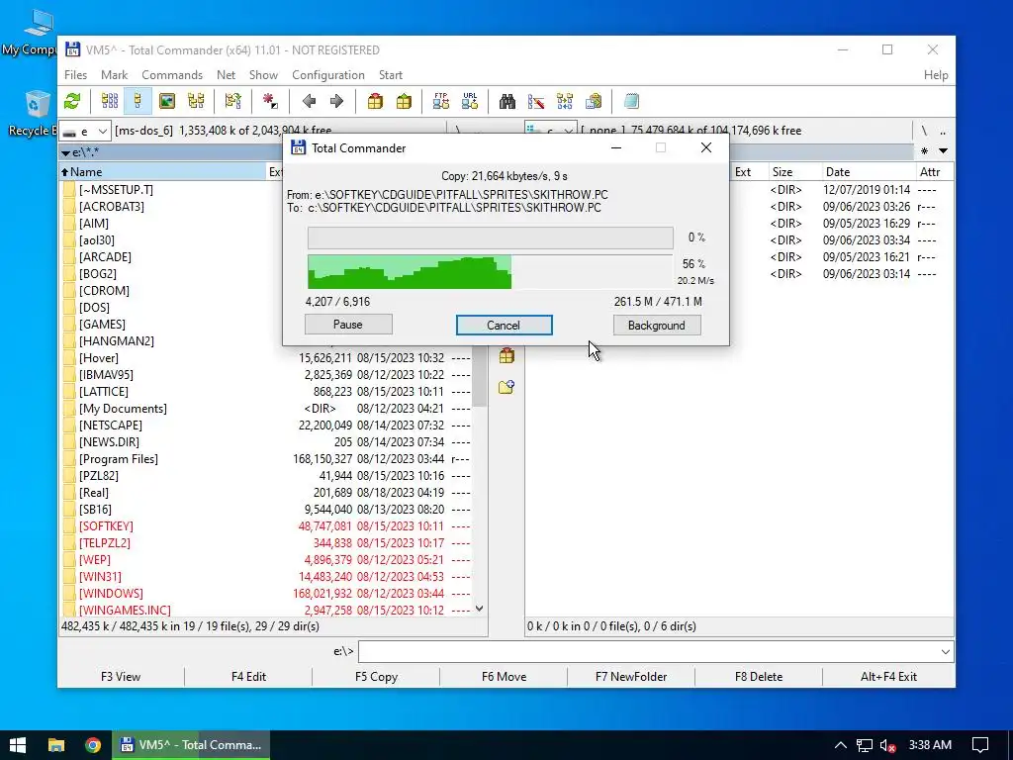The height and width of the screenshot is (760, 1013).
Task: Go forward with the right arrow icon
Action: pyautogui.click(x=336, y=102)
